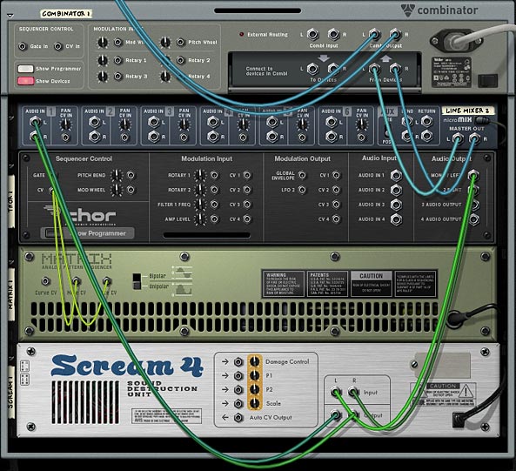Viewport: 516px width, 471px height.
Task: Click the Combi Input left jack
Action: pyautogui.click(x=312, y=34)
